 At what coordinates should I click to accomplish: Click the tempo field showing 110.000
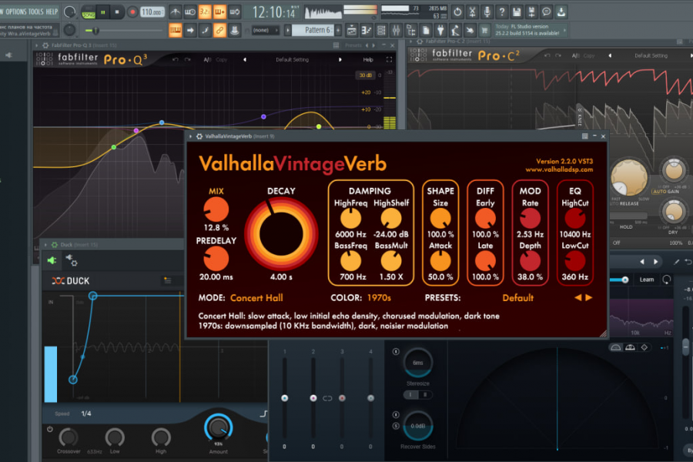152,12
